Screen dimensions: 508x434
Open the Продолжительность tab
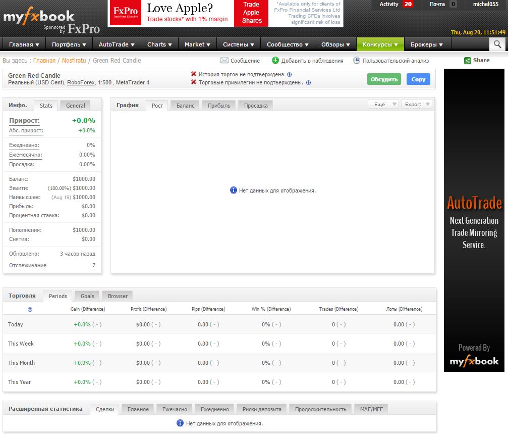tap(320, 409)
